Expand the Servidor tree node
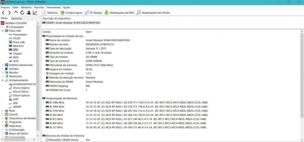Screen dimensions: 304x142 [2, 69]
